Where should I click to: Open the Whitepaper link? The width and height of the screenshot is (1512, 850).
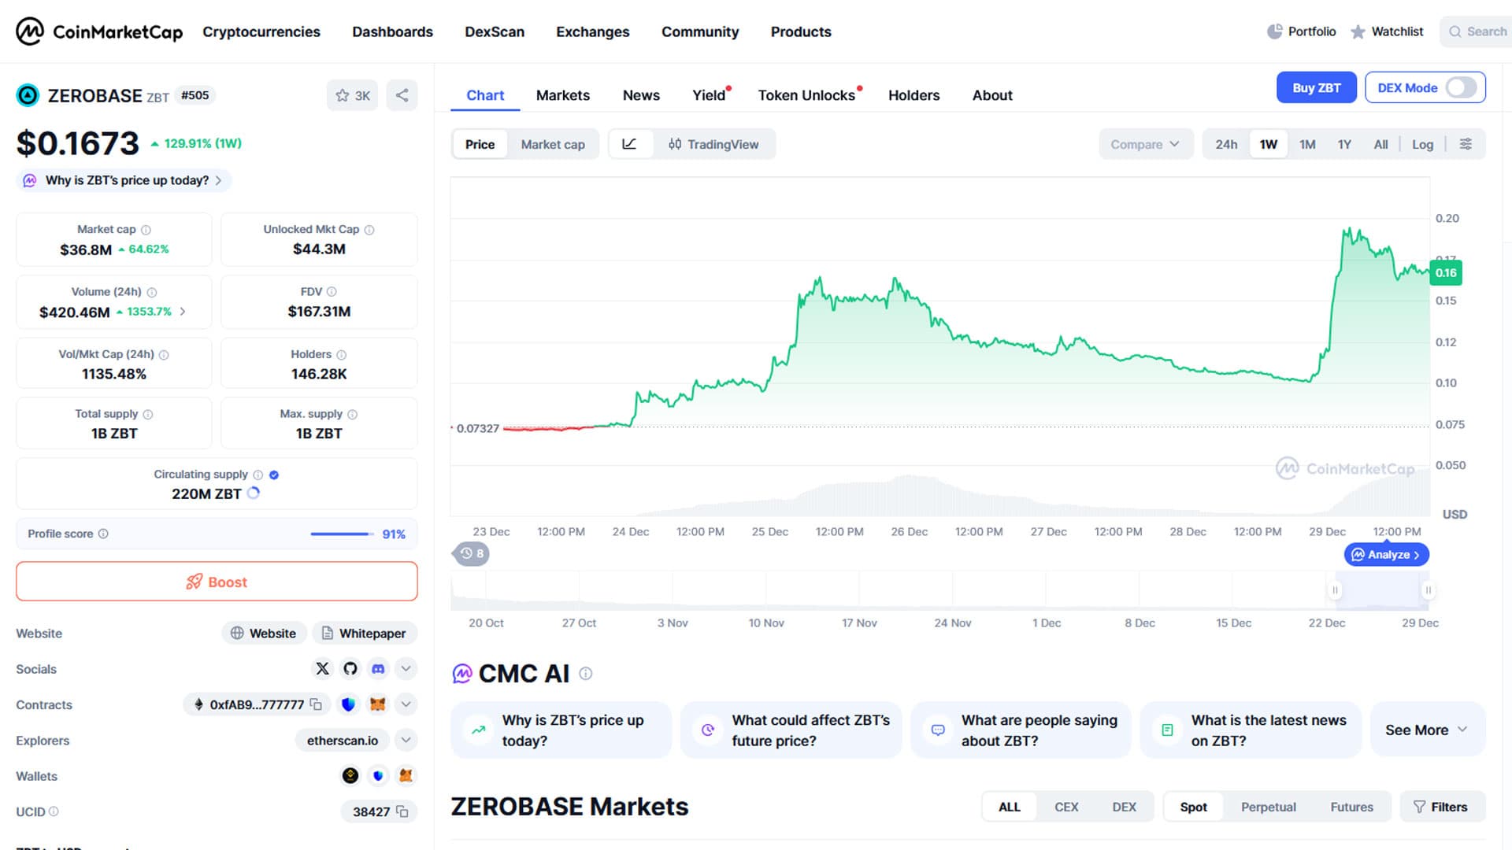click(x=364, y=633)
